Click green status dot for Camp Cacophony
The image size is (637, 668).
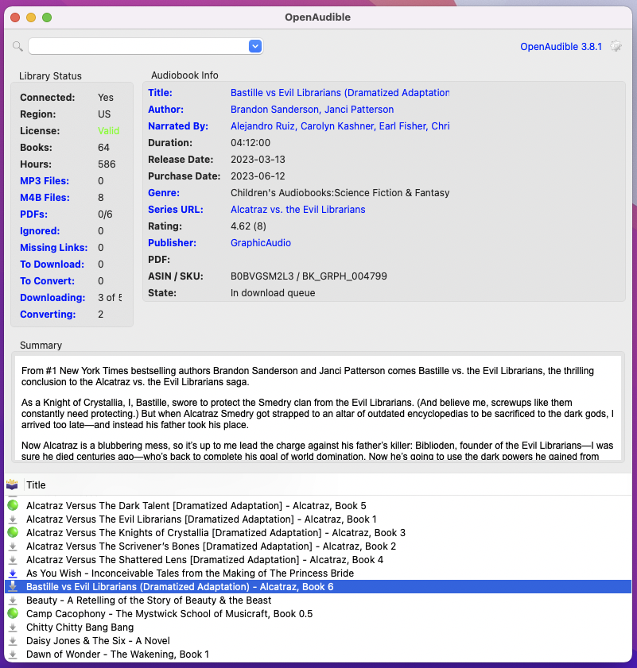13,613
